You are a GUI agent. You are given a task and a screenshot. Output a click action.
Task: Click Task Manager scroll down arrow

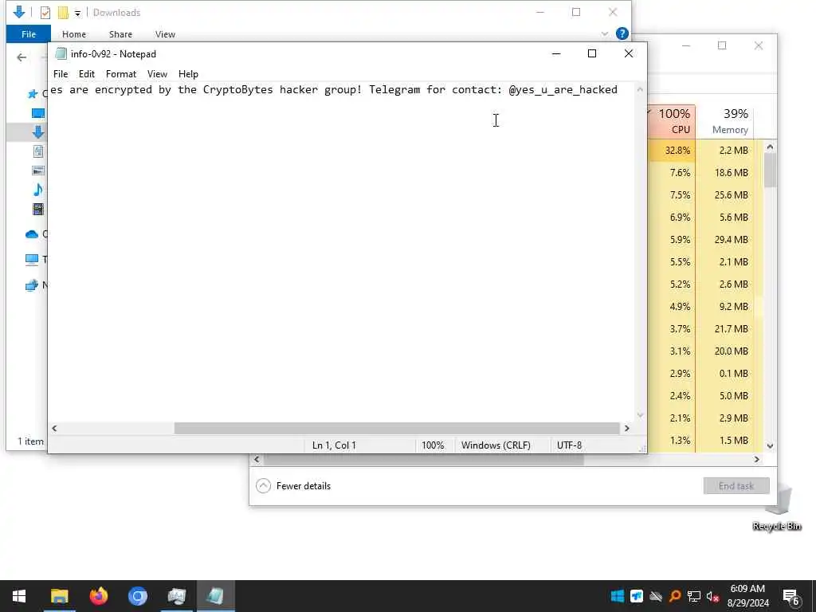click(771, 446)
